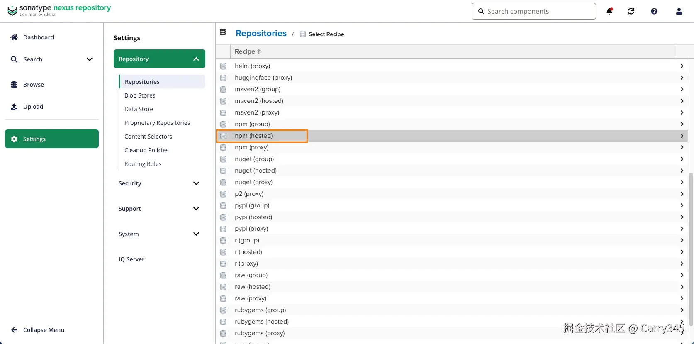Click the Repositories breadcrumb link
The image size is (694, 344).
click(x=261, y=33)
